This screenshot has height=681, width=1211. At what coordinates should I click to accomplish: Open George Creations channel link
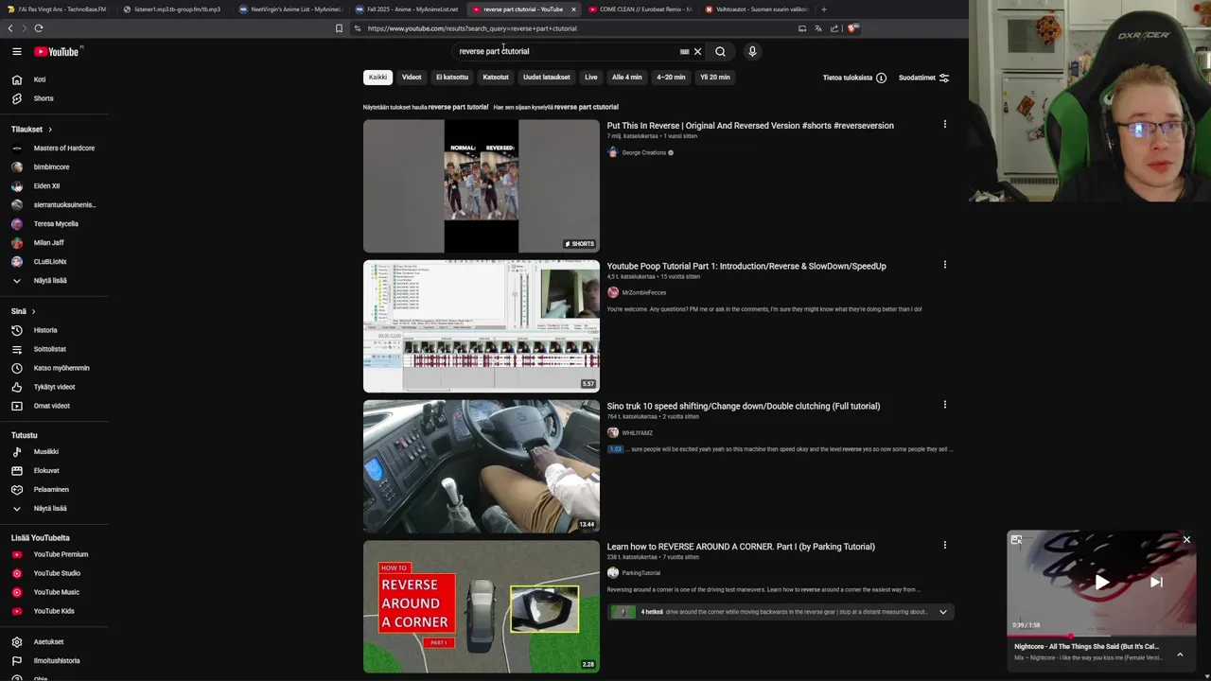tap(643, 152)
